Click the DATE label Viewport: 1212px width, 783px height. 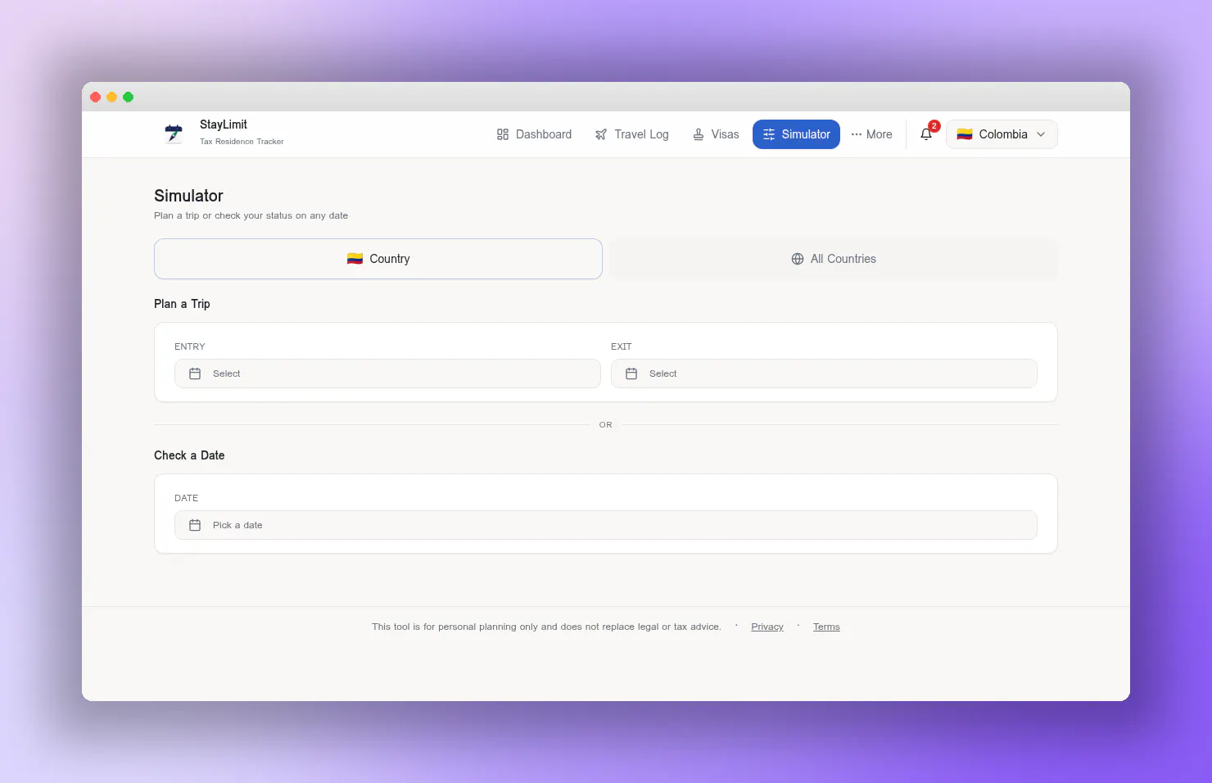tap(187, 498)
